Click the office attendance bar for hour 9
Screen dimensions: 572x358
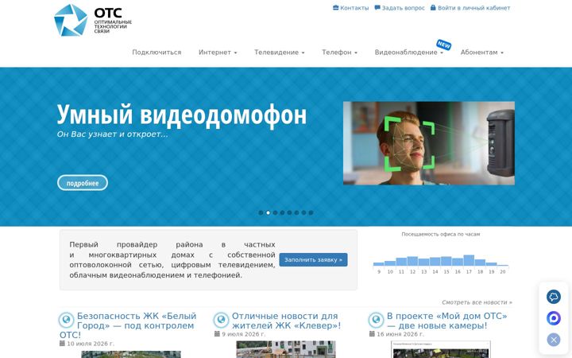pyautogui.click(x=379, y=264)
